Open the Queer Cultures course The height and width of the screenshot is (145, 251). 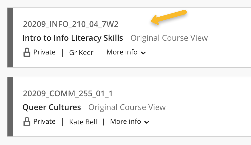[52, 107]
